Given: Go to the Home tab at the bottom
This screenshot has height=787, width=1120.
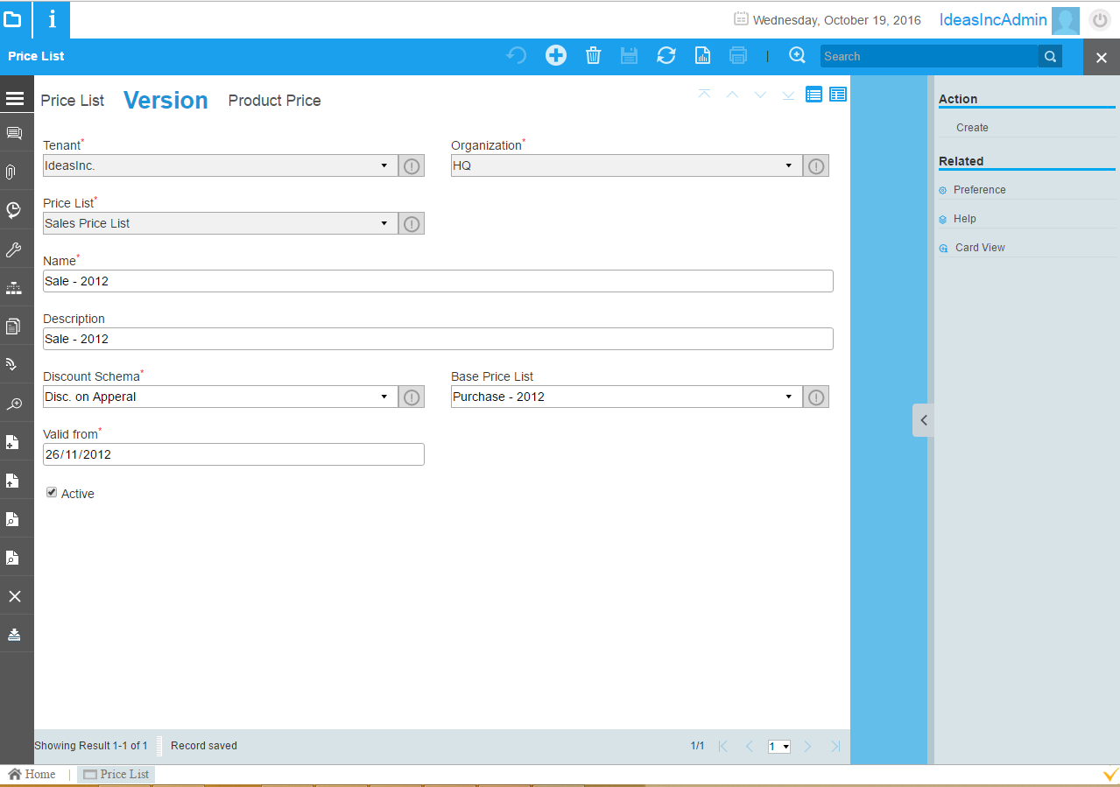Looking at the screenshot, I should (x=32, y=774).
